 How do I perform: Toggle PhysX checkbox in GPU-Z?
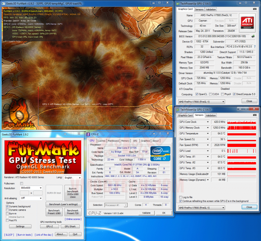click(222, 94)
